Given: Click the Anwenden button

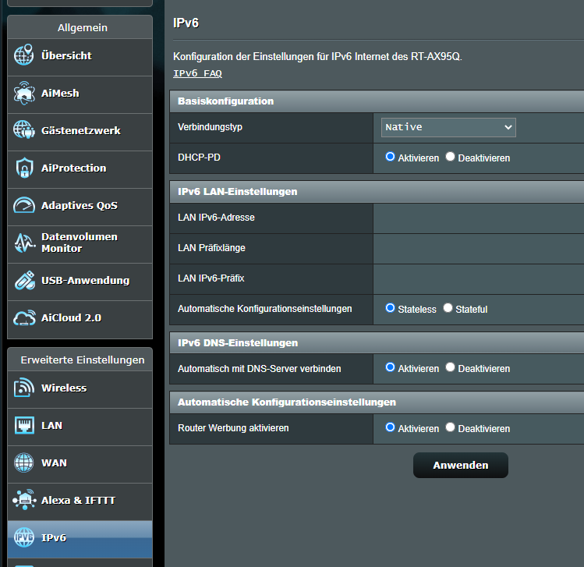Looking at the screenshot, I should [460, 465].
